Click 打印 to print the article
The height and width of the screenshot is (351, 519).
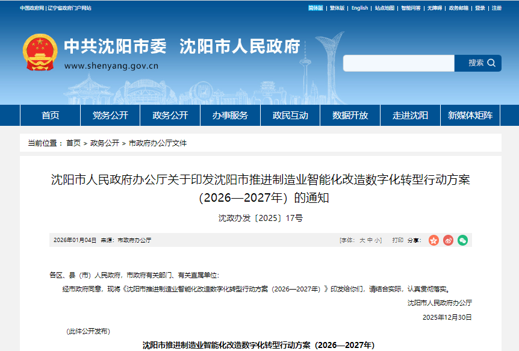397,239
